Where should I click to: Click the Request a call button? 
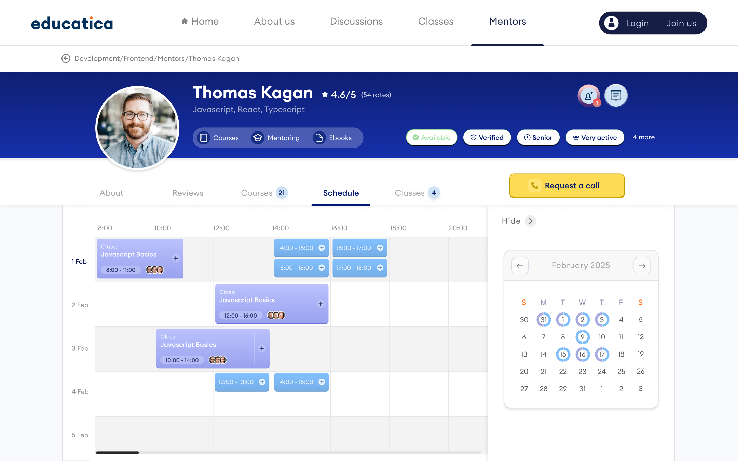point(567,186)
